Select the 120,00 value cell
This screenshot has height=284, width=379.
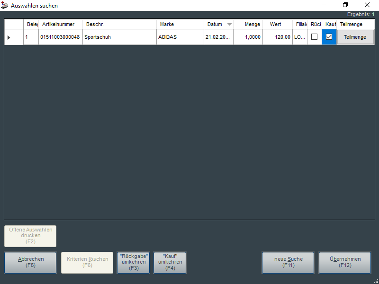click(277, 37)
